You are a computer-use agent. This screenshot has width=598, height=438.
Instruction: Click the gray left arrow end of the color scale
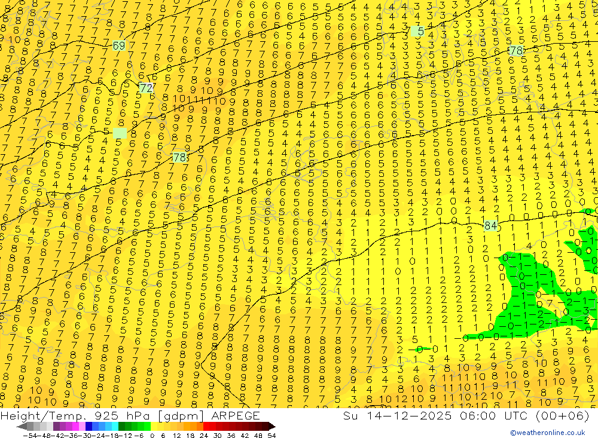[22, 427]
